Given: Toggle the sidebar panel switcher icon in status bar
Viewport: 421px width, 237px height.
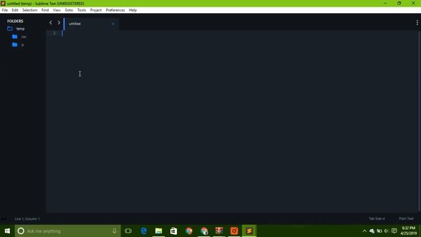Looking at the screenshot, I should pyautogui.click(x=3, y=219).
